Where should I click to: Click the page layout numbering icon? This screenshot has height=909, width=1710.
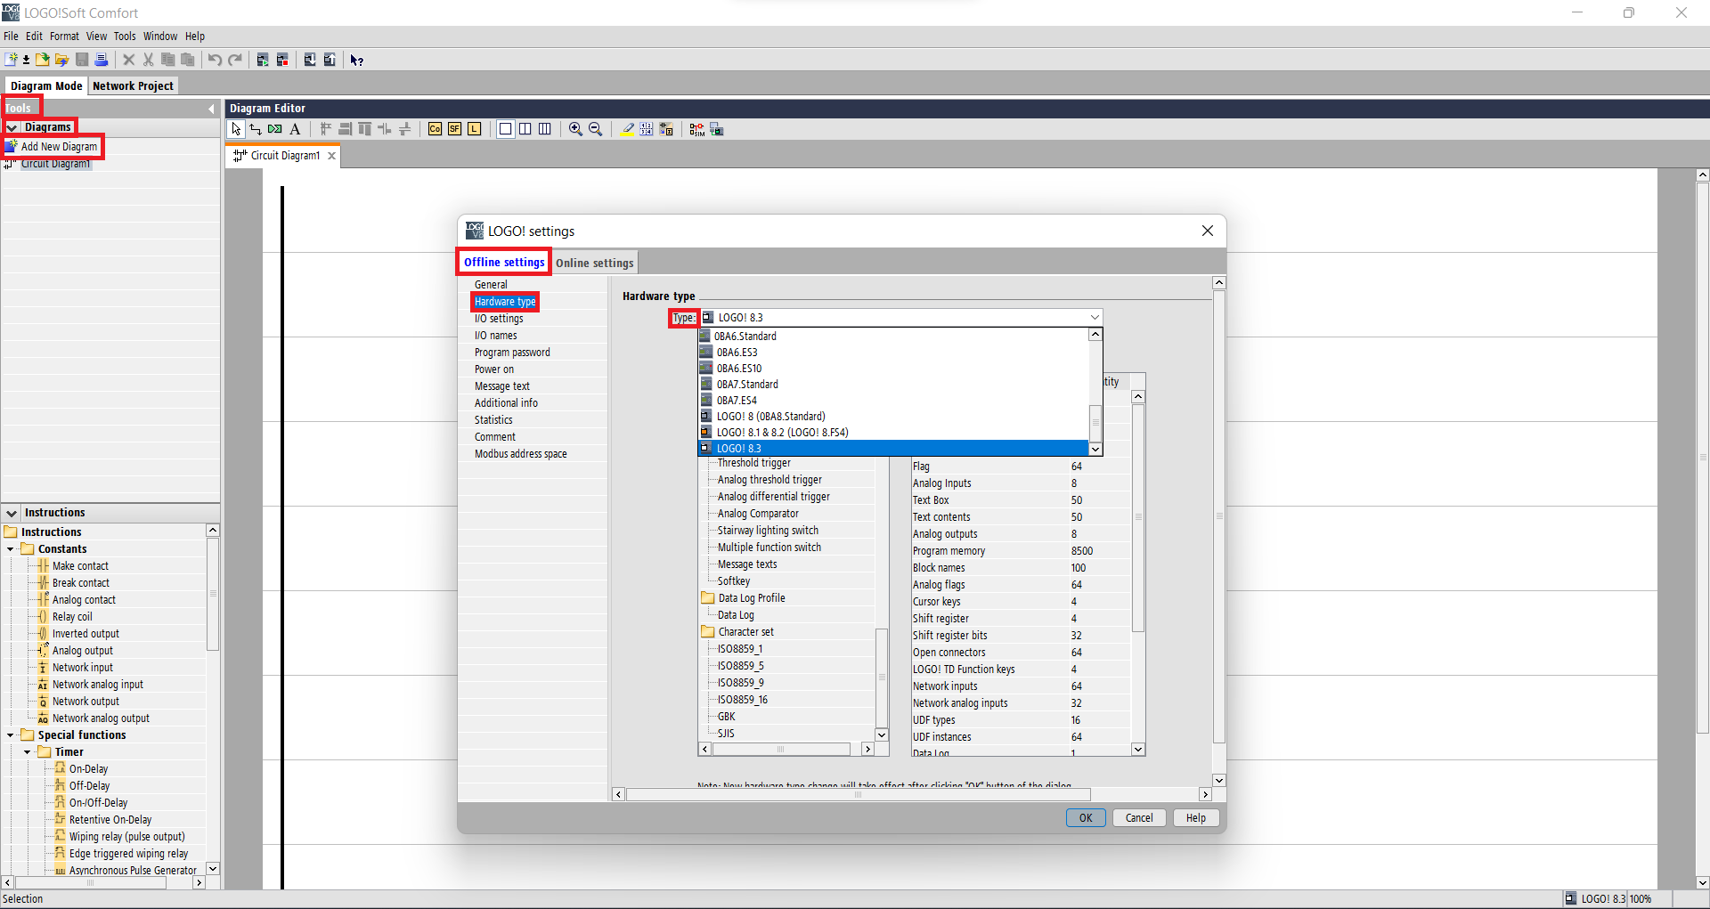click(x=647, y=129)
